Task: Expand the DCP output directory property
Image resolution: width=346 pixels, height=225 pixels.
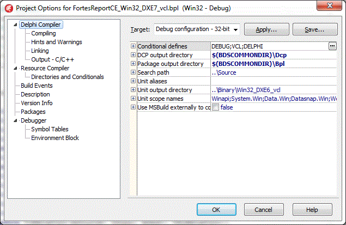Action: click(133, 55)
